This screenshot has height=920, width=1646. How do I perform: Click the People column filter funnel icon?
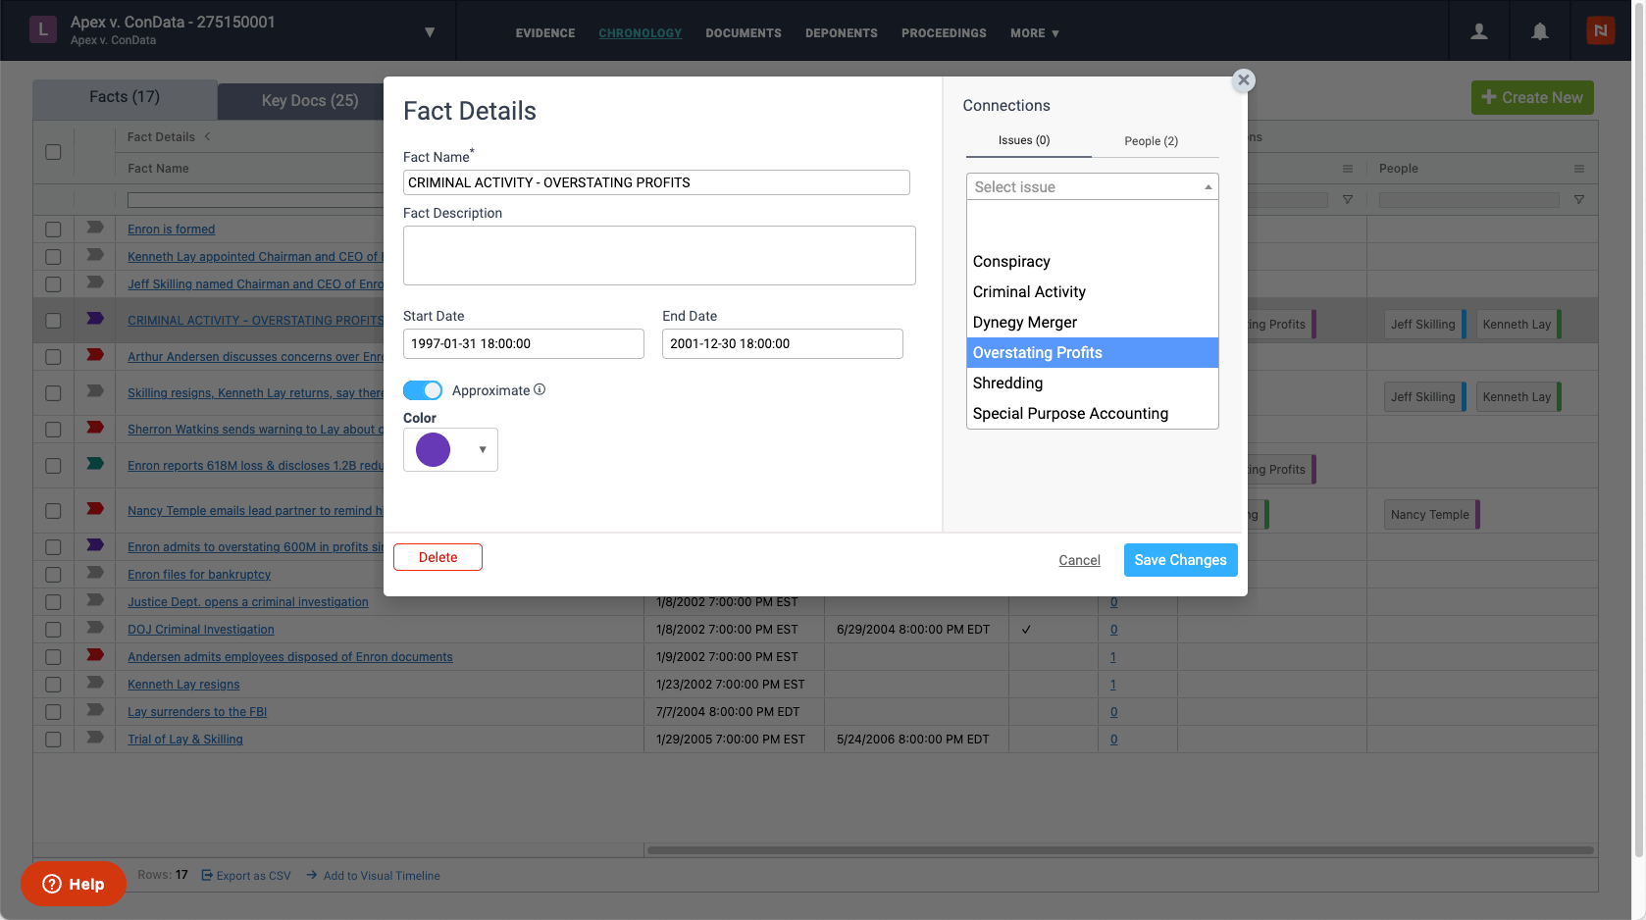pos(1578,200)
